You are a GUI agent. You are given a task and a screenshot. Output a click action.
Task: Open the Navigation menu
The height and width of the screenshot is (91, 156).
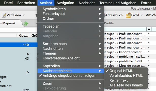65,3
